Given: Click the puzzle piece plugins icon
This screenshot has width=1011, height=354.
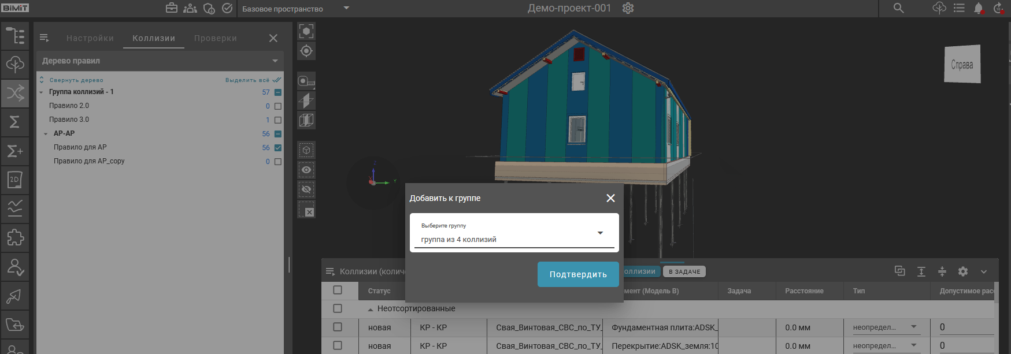Looking at the screenshot, I should coord(15,237).
